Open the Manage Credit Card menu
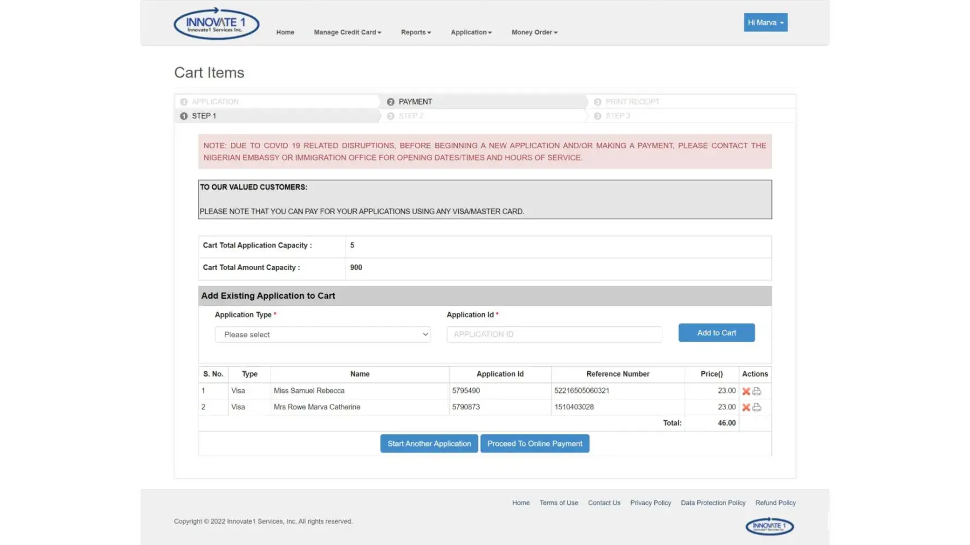Image resolution: width=970 pixels, height=545 pixels. (x=347, y=32)
